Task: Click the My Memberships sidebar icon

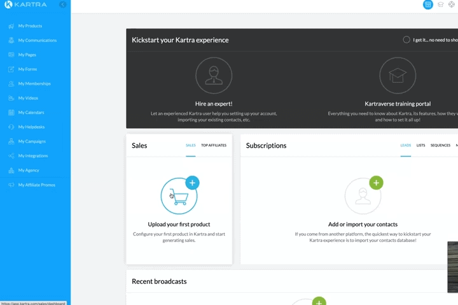Action: (11, 83)
